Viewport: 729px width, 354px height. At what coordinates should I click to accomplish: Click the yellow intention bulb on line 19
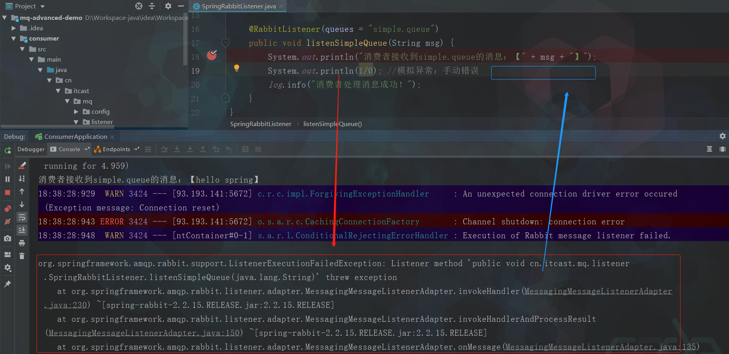pyautogui.click(x=237, y=68)
